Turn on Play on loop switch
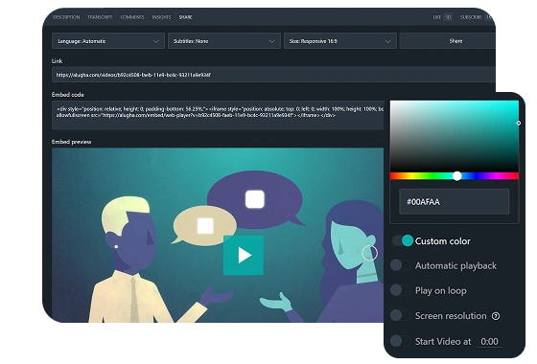Viewport: 537px width, 364px height. tap(401, 290)
